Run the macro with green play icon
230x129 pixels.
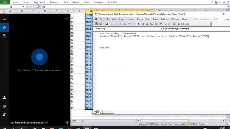coord(139,24)
